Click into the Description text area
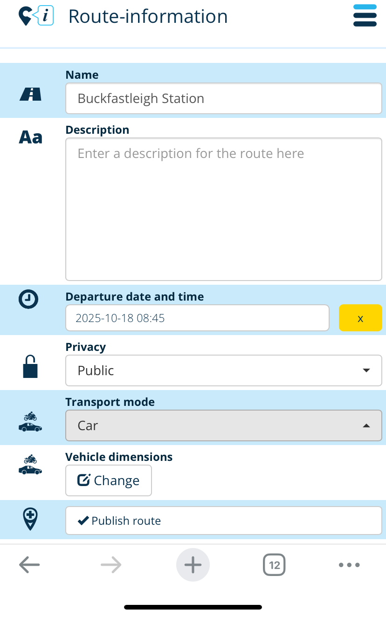 tap(224, 209)
